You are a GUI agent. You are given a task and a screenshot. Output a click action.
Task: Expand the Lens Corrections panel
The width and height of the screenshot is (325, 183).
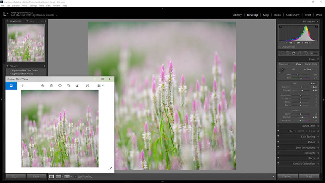(318, 147)
